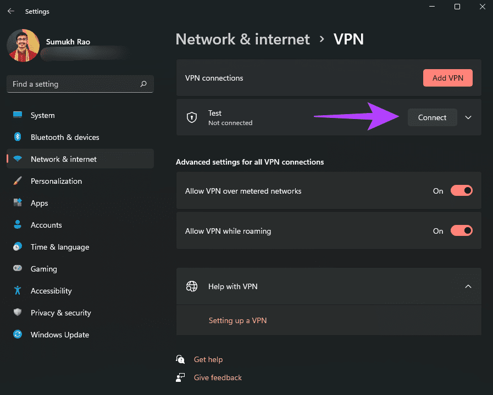
Task: Connect to the Test VPN
Action: (433, 117)
